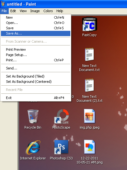Click the Recycle Bin label text
The image size is (127, 170).
pyautogui.click(x=33, y=127)
